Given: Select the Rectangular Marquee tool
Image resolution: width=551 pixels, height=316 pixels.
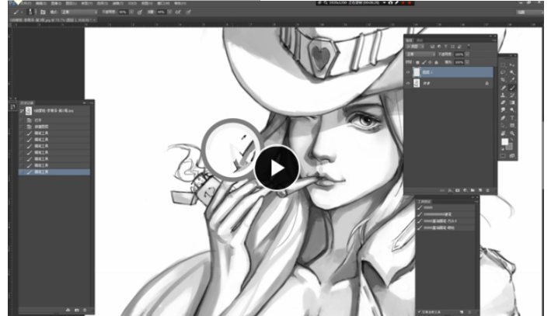Looking at the screenshot, I should (503, 64).
